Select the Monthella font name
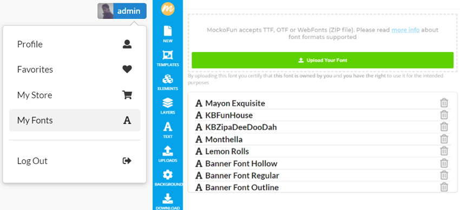 pos(224,139)
